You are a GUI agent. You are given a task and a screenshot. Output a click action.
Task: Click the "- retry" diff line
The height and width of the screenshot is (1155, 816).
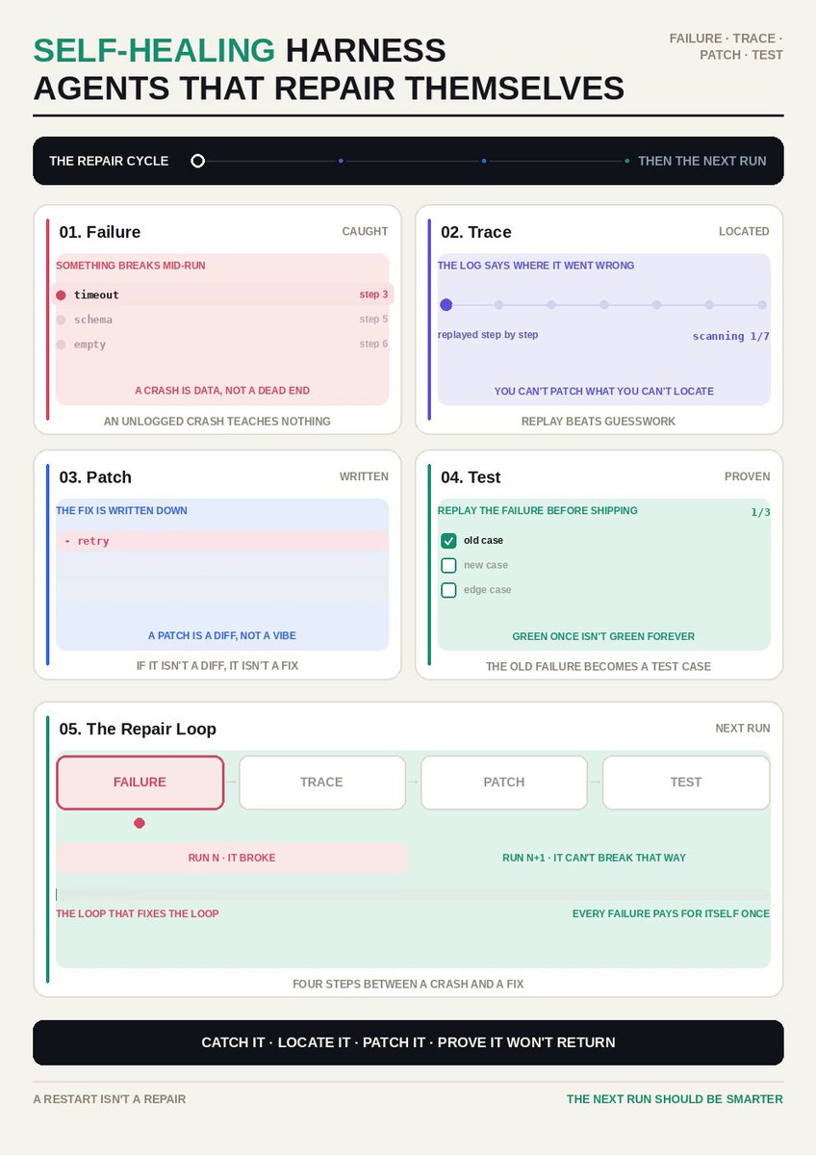[x=222, y=541]
